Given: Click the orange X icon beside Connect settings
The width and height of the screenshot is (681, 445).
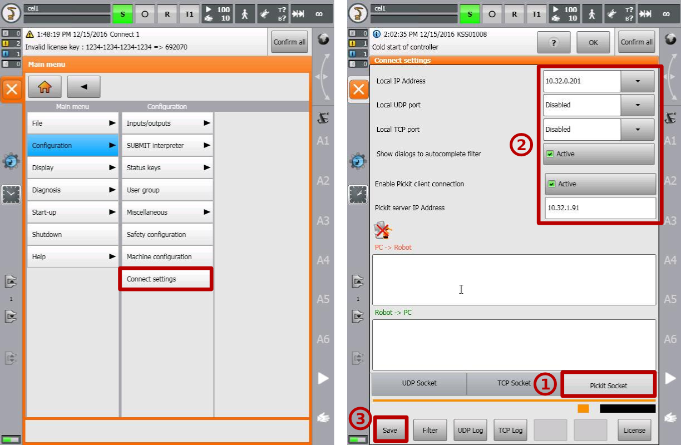Looking at the screenshot, I should [x=359, y=90].
